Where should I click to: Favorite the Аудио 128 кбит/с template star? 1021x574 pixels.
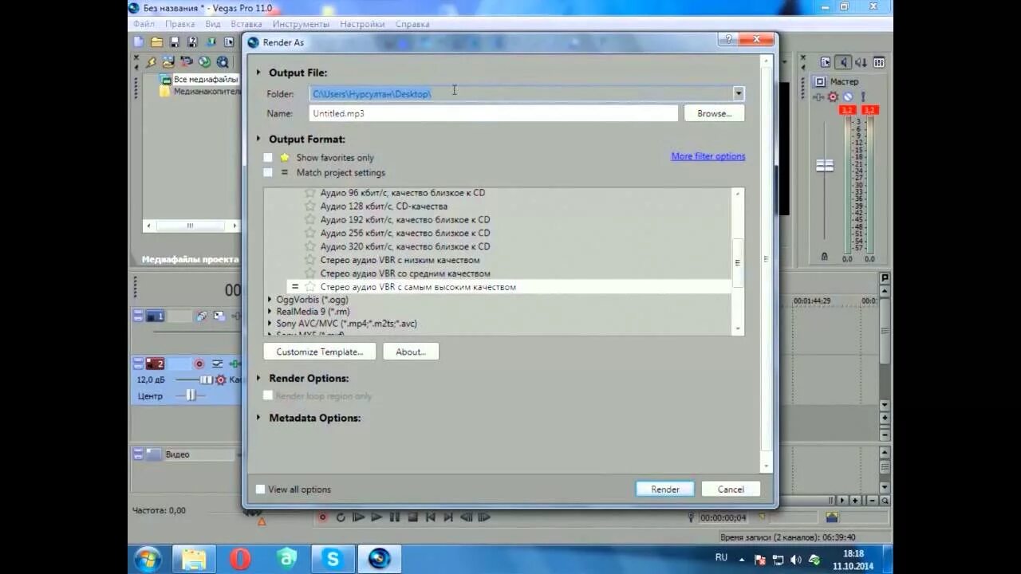pos(310,206)
